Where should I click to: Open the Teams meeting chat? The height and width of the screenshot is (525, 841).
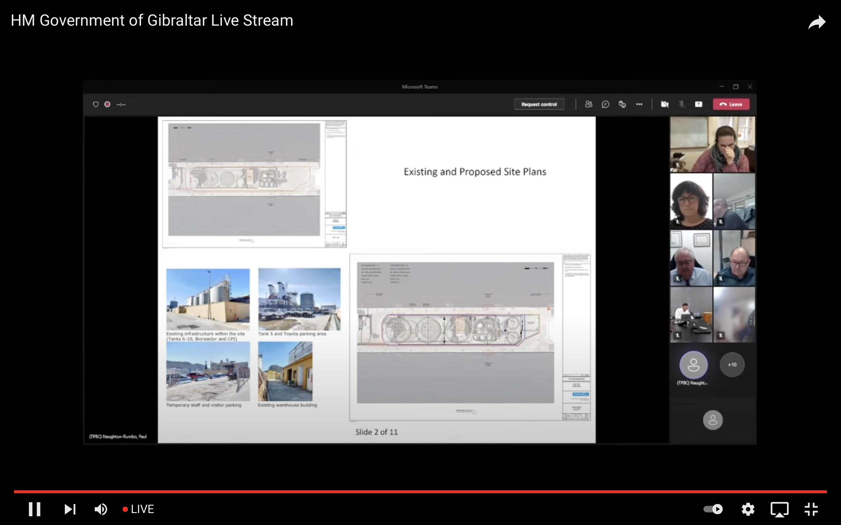(605, 104)
